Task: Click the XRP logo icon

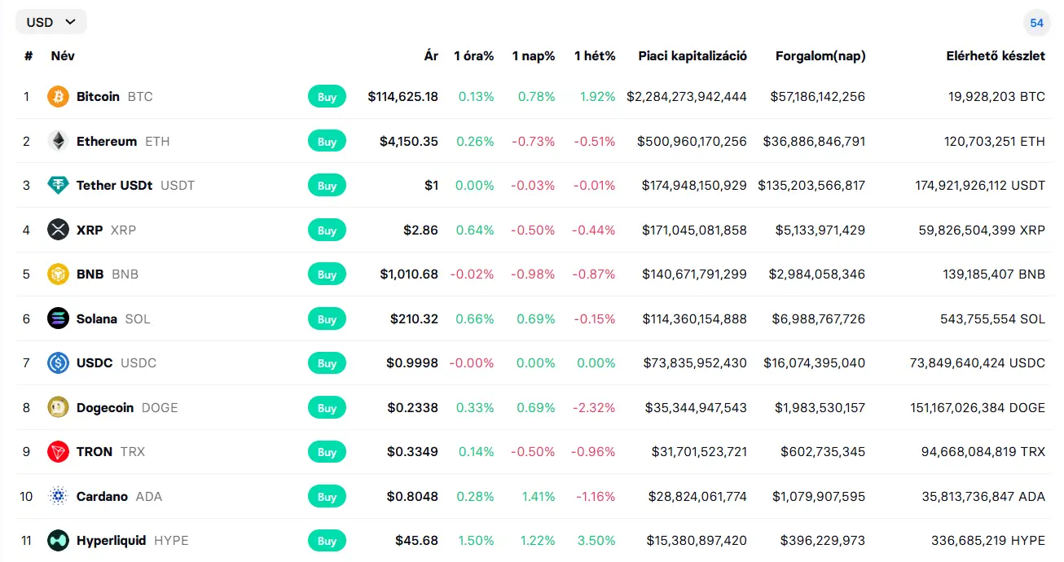Action: pyautogui.click(x=58, y=230)
